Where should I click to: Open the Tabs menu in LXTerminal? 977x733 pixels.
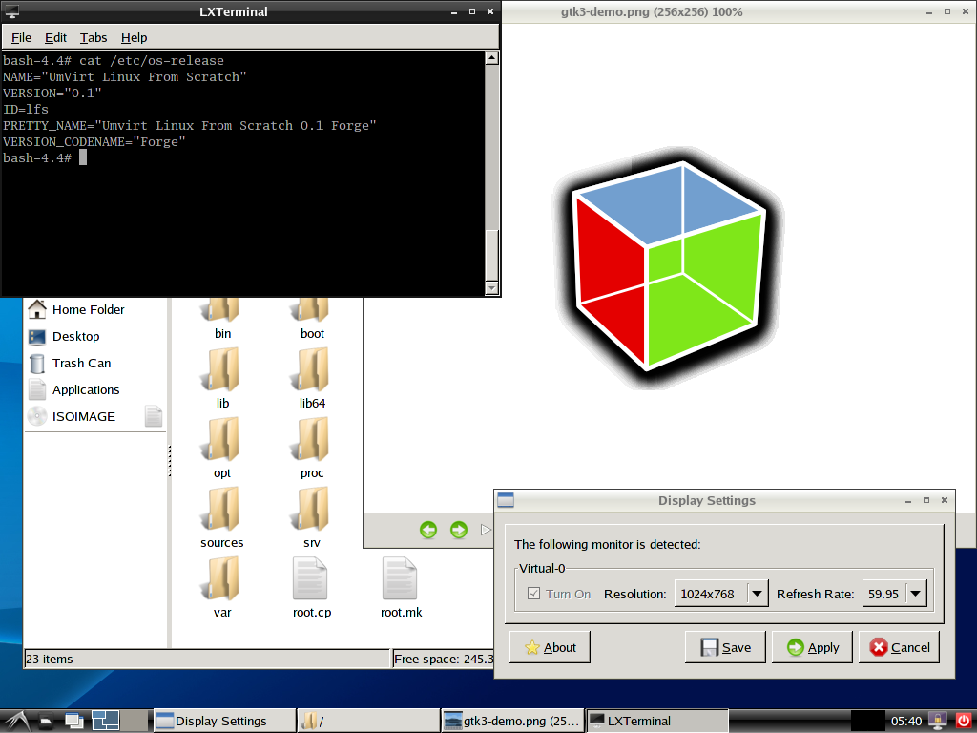click(x=94, y=37)
